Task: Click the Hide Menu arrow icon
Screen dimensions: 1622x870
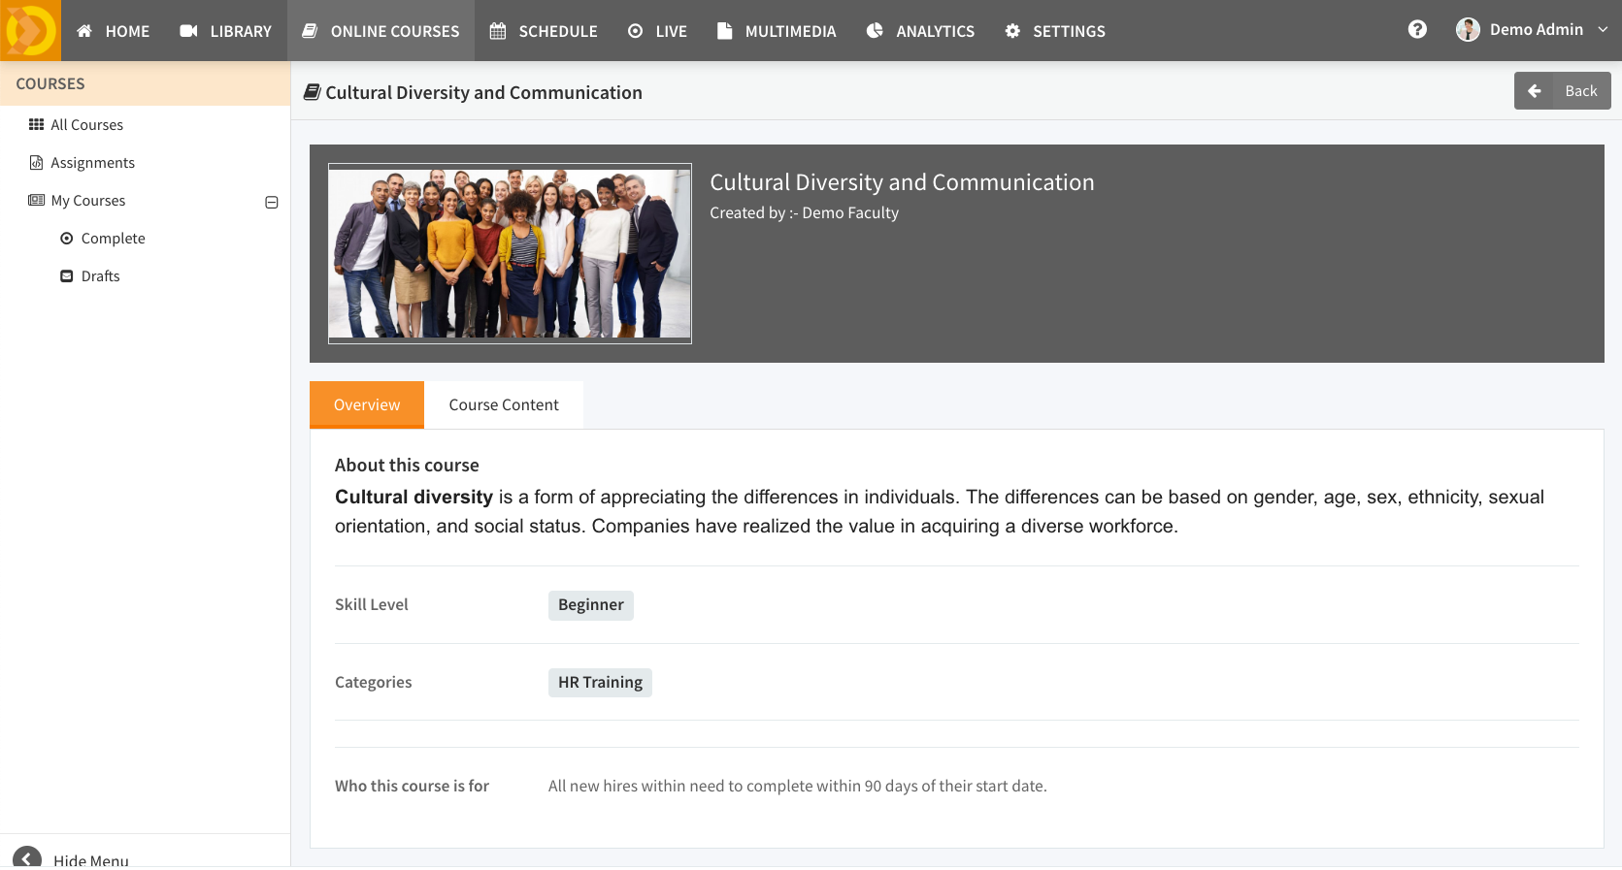Action: [x=27, y=858]
